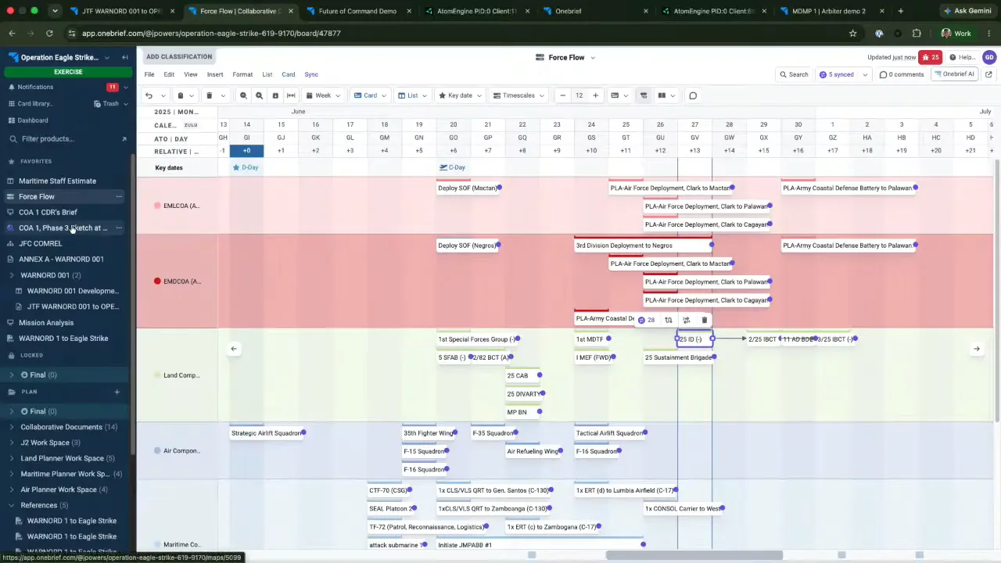Click the bug report badge showing 25
This screenshot has width=1001, height=563.
point(930,57)
